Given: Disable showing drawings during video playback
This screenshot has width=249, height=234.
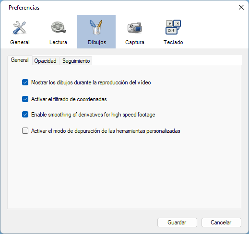Looking at the screenshot, I should (x=25, y=82).
